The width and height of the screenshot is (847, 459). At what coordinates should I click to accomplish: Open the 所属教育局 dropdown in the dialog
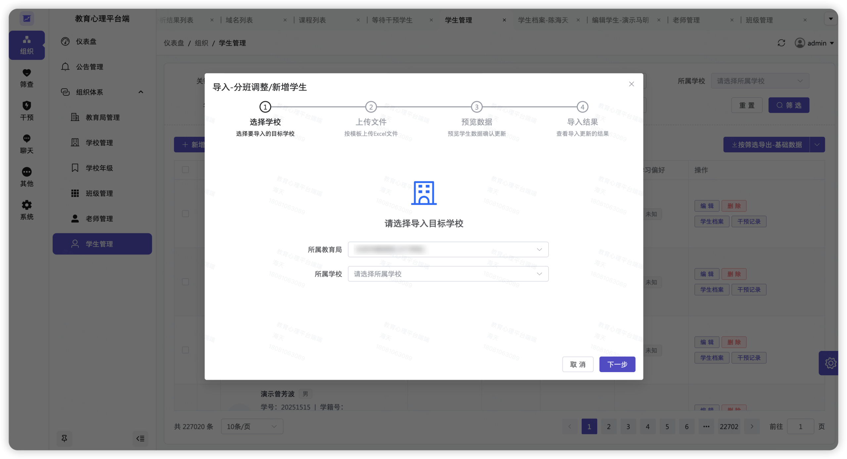(x=448, y=249)
